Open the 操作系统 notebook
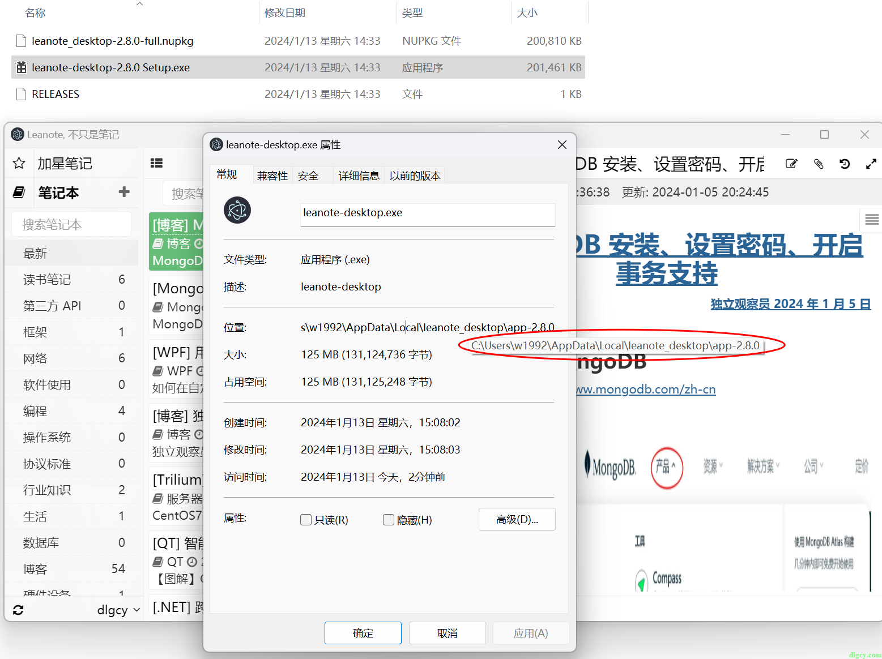 point(72,437)
